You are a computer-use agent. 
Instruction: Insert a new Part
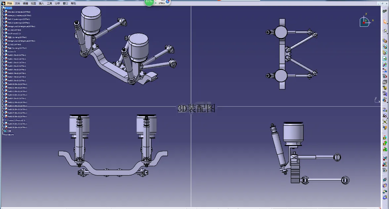[385, 52]
